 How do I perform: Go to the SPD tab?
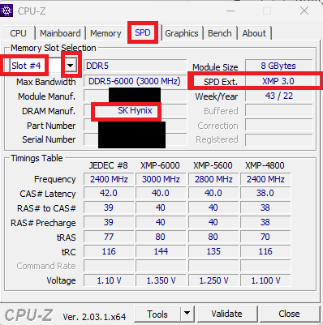point(143,32)
